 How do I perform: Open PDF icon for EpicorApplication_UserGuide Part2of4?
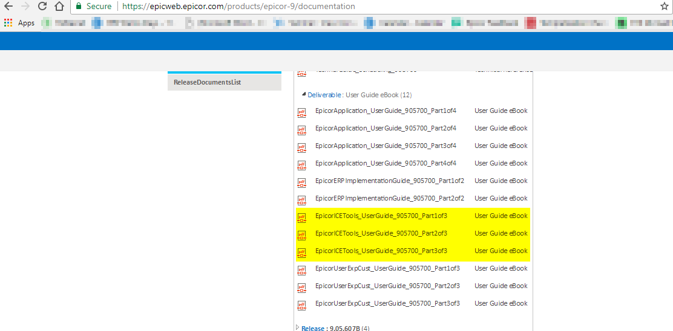[302, 130]
